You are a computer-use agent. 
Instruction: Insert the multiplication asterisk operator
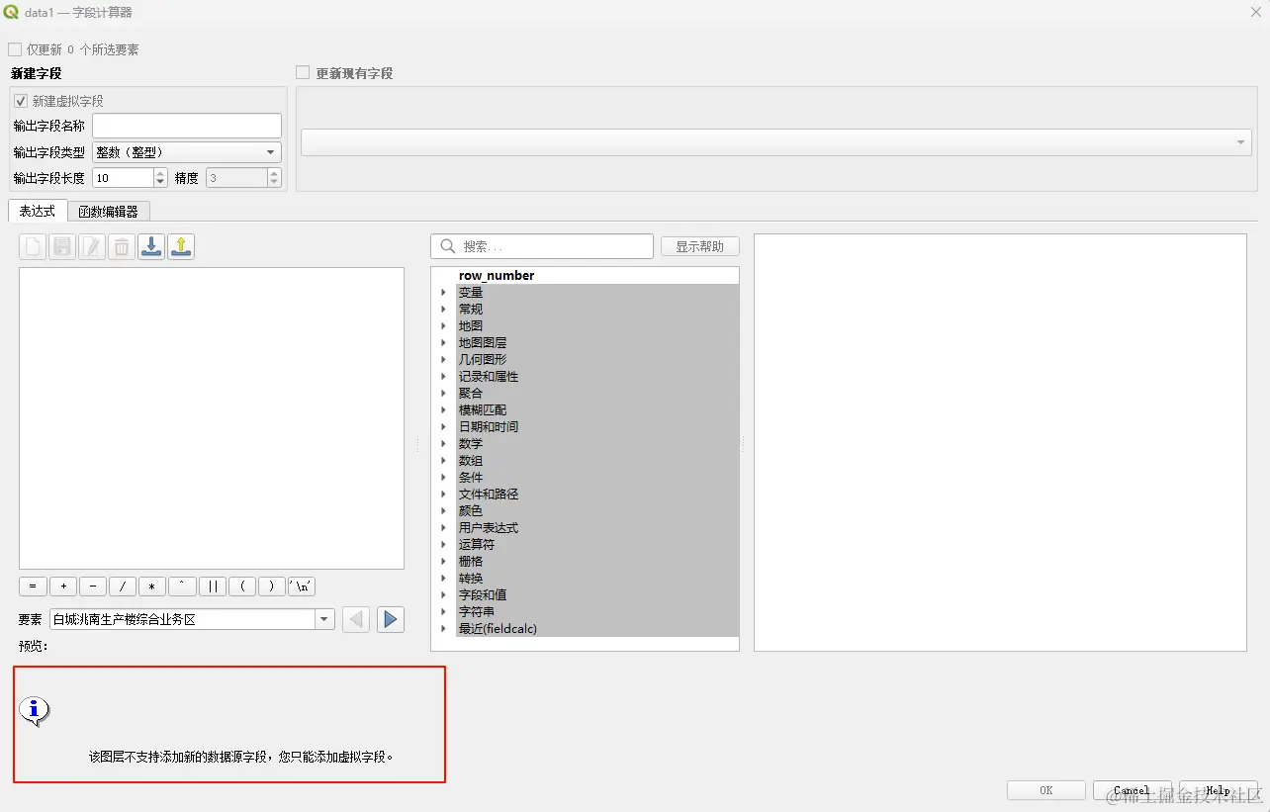tap(152, 586)
